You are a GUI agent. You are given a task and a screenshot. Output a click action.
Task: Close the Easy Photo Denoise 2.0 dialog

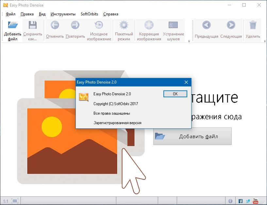[x=186, y=82]
